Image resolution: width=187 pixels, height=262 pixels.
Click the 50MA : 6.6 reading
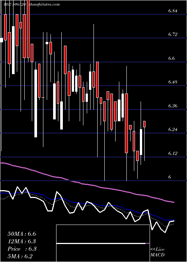tap(22, 234)
